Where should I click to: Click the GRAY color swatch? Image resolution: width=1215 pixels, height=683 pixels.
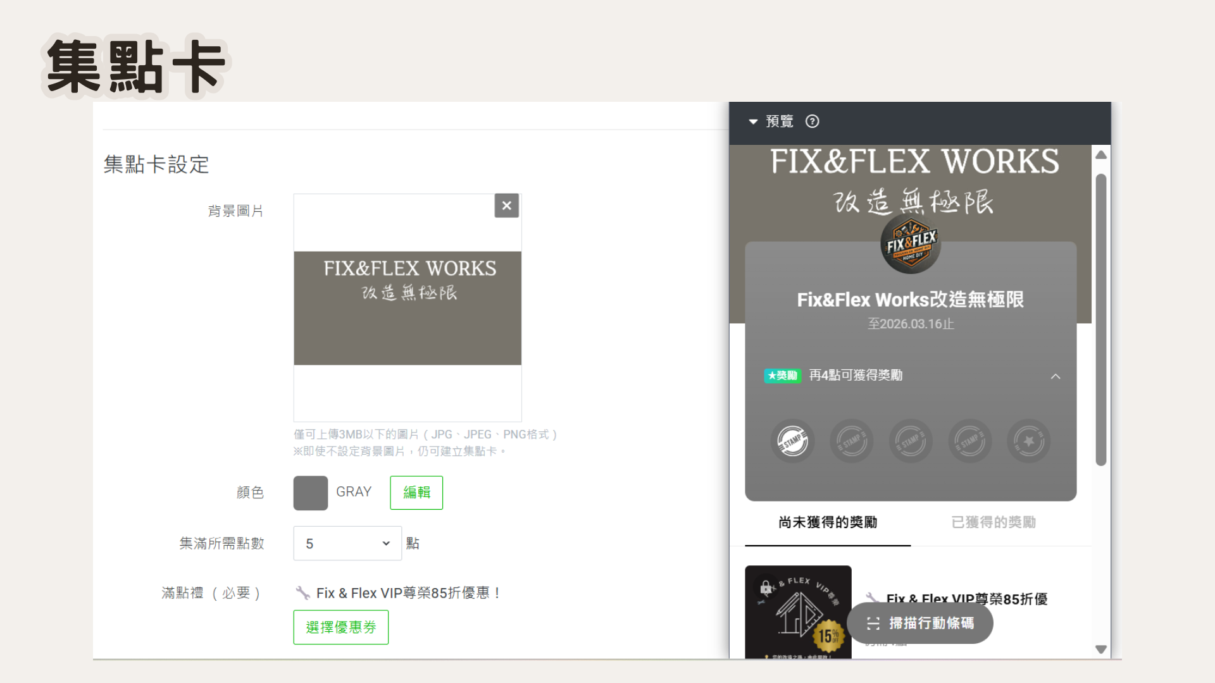coord(311,493)
